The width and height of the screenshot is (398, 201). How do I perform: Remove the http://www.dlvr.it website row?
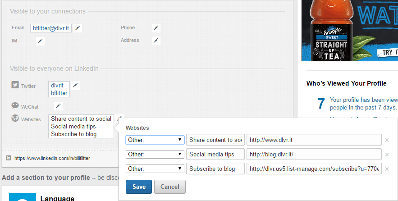pyautogui.click(x=387, y=140)
